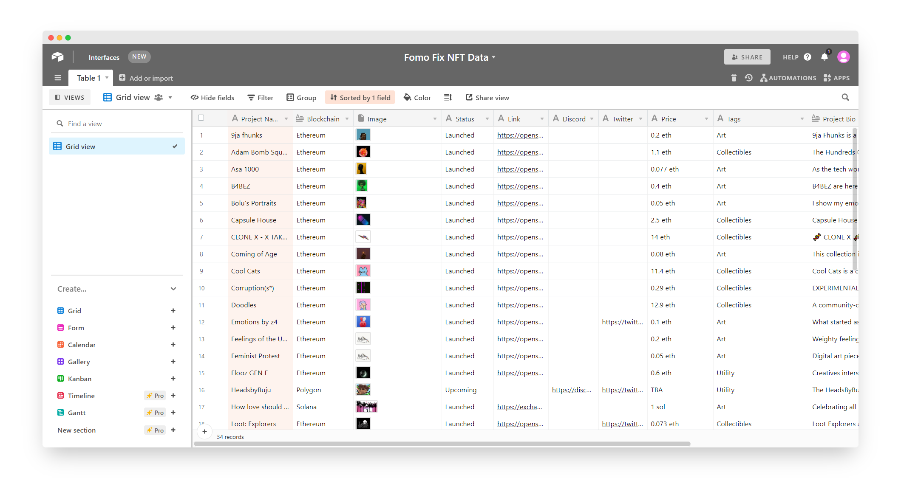The image size is (901, 478).
Task: Click the trash icon in the top toolbar
Action: click(x=734, y=78)
